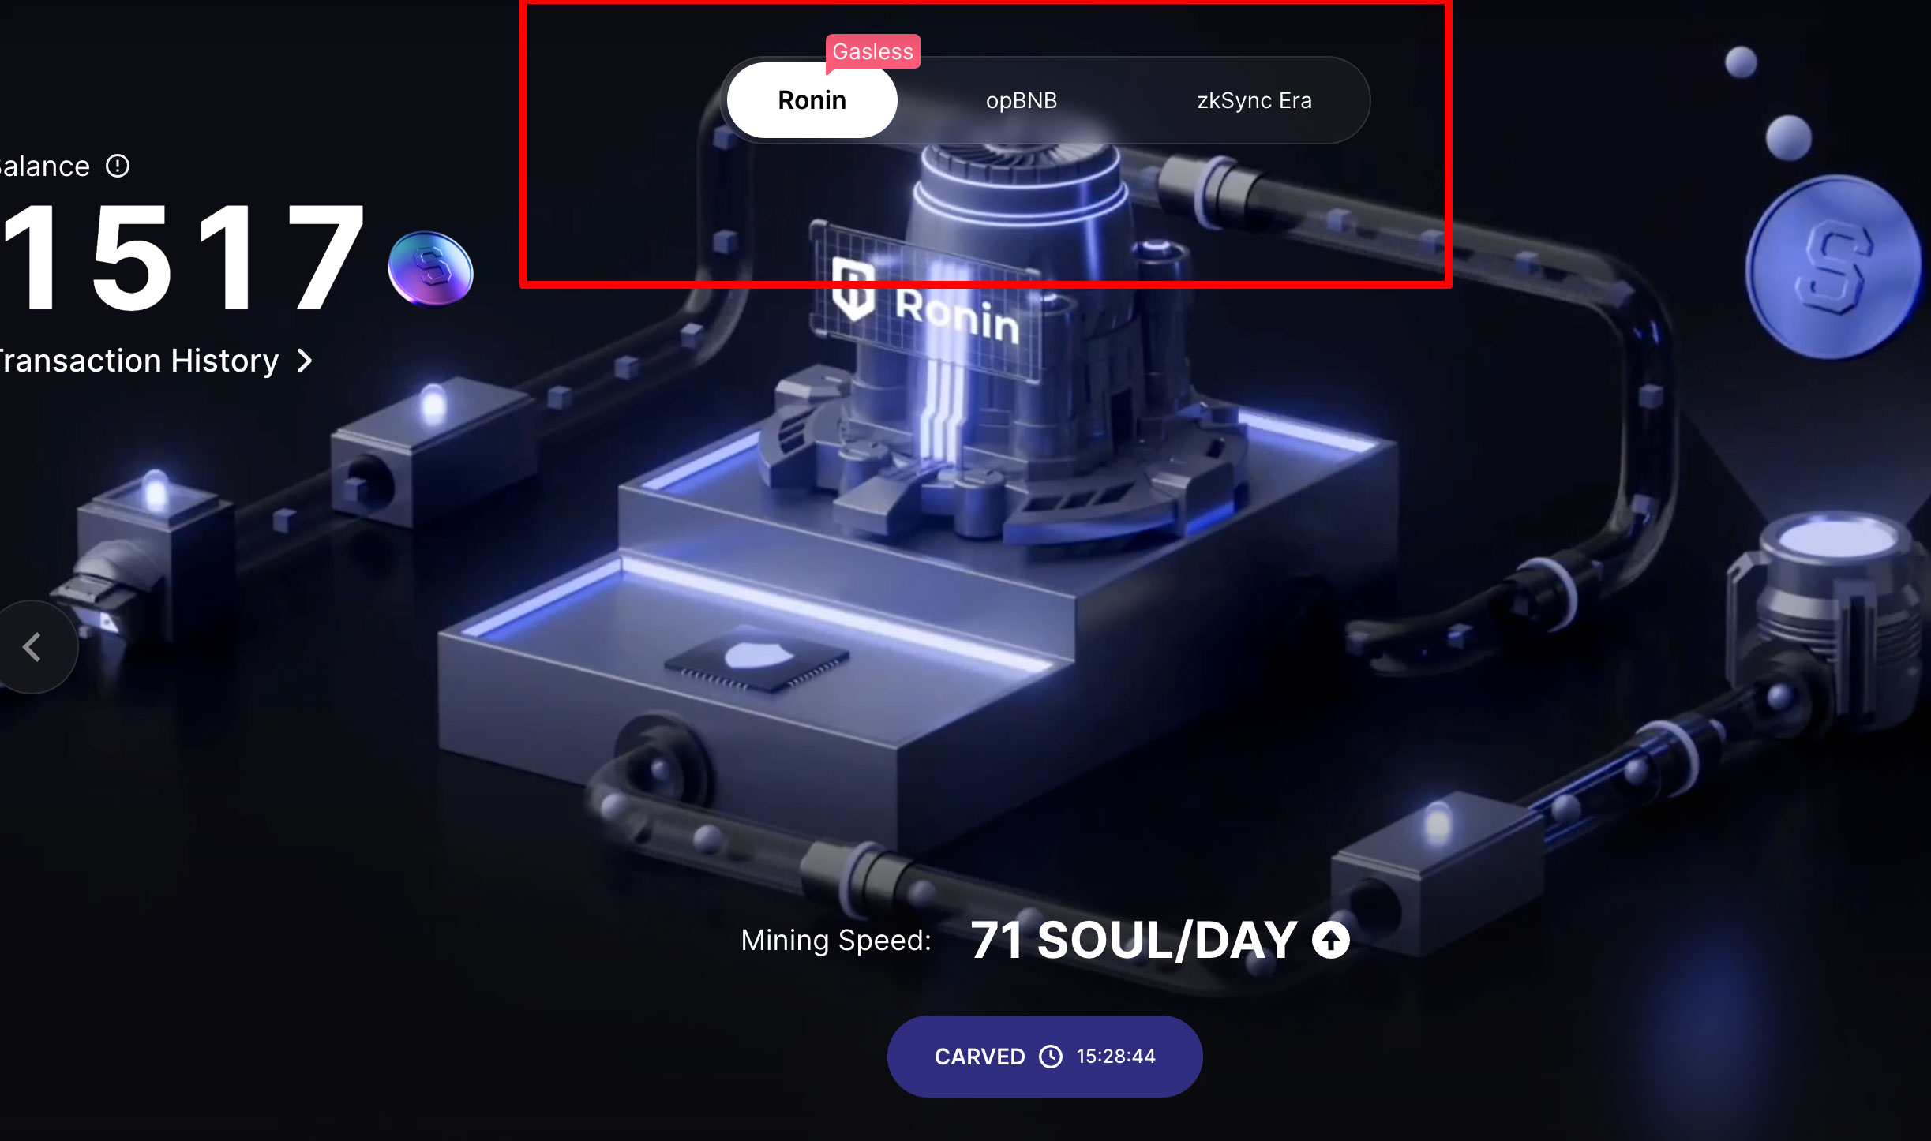This screenshot has width=1931, height=1141.
Task: Click the CARVED button
Action: point(1044,1056)
